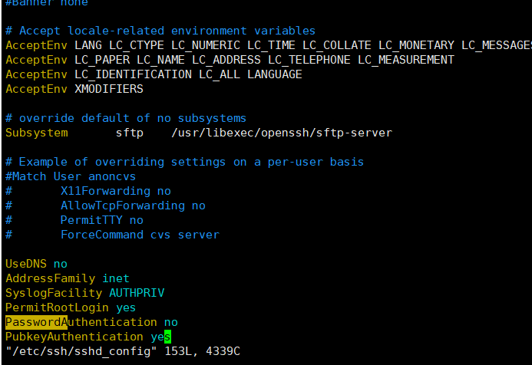Click the "no" value after PasswordAuthentication
The image size is (532, 365).
click(170, 322)
